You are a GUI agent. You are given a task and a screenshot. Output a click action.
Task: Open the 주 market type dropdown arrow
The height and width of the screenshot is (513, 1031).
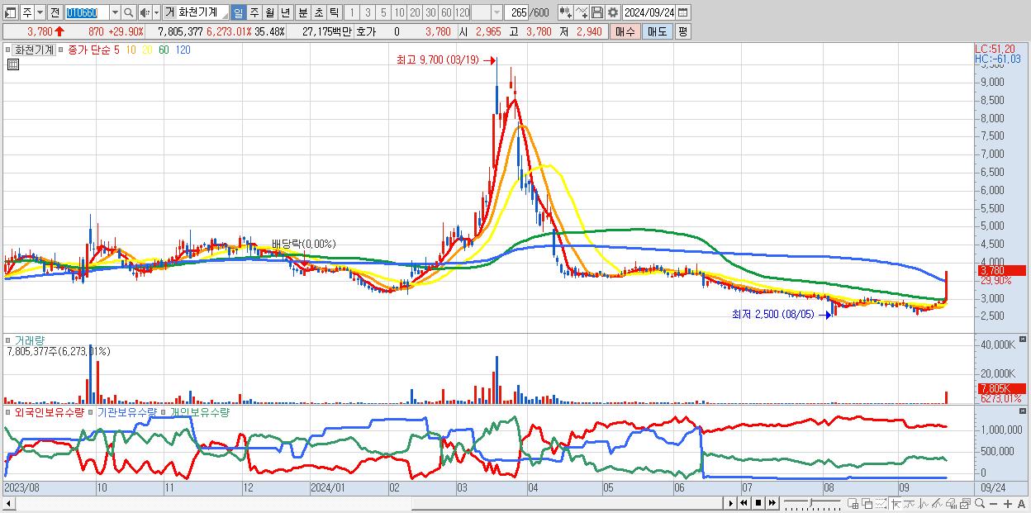pos(40,12)
